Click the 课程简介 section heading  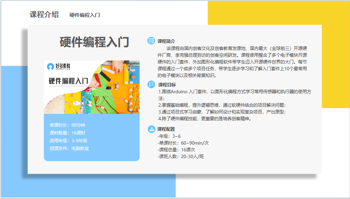click(166, 41)
